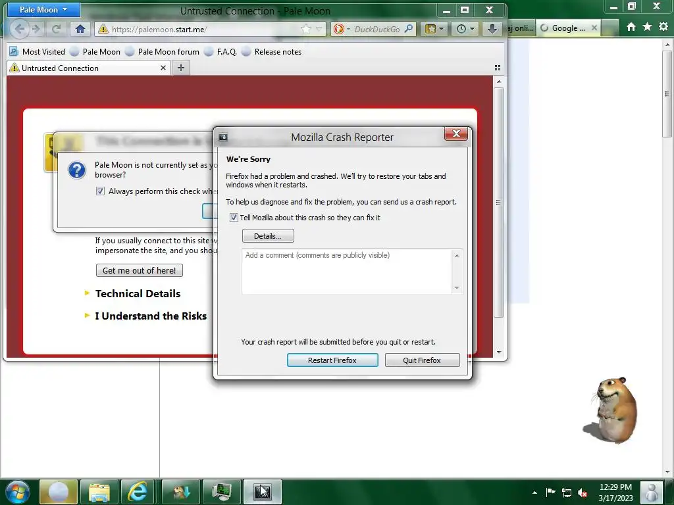Click the hamster app taskbar icon

click(180, 492)
